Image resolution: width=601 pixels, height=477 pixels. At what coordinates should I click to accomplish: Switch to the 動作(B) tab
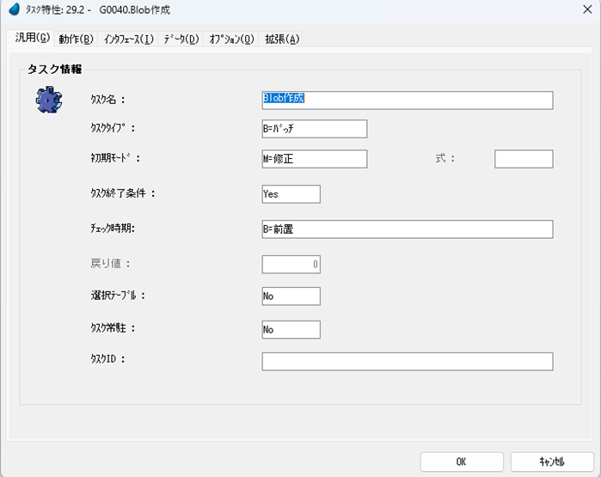(76, 39)
